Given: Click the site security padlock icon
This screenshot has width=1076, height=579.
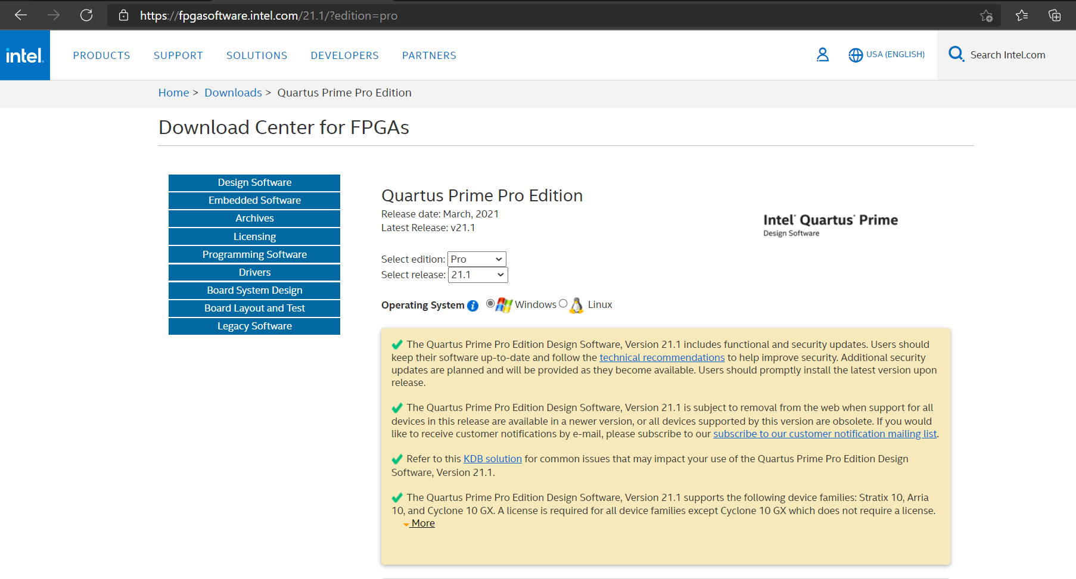Looking at the screenshot, I should [x=123, y=15].
